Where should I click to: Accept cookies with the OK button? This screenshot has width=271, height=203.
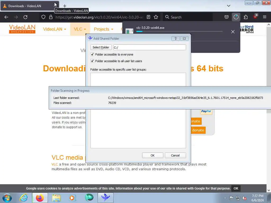pyautogui.click(x=236, y=188)
